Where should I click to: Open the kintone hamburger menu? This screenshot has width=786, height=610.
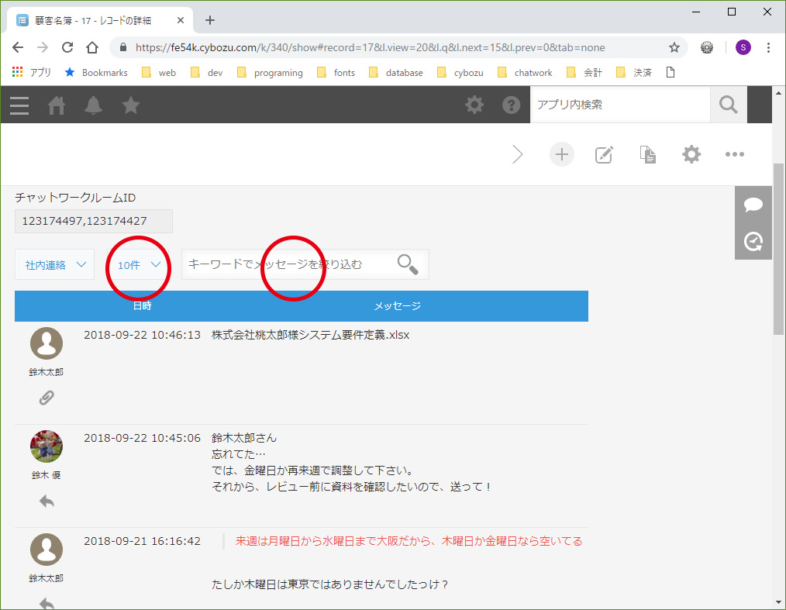(19, 105)
